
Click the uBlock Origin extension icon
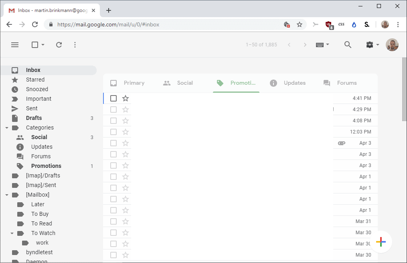tap(329, 24)
